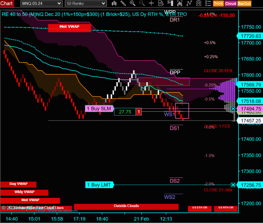Select the 1 Buy LMT order flag
This screenshot has height=223, width=263.
coord(100,185)
